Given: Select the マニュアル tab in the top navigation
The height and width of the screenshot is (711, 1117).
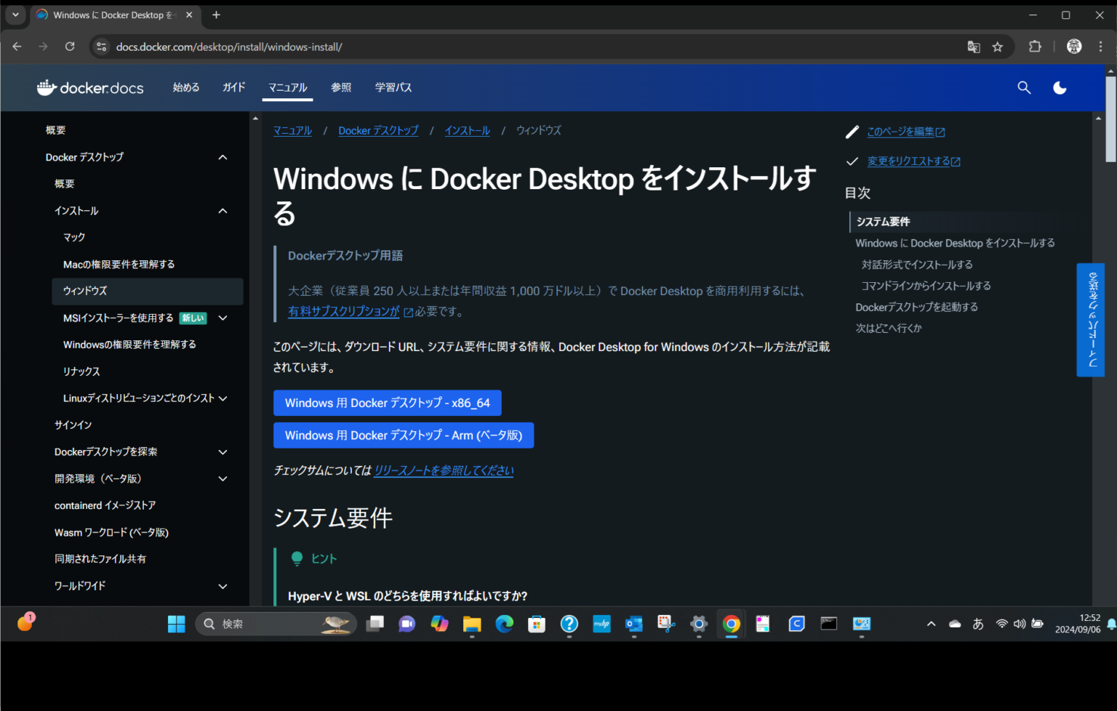Looking at the screenshot, I should click(287, 87).
